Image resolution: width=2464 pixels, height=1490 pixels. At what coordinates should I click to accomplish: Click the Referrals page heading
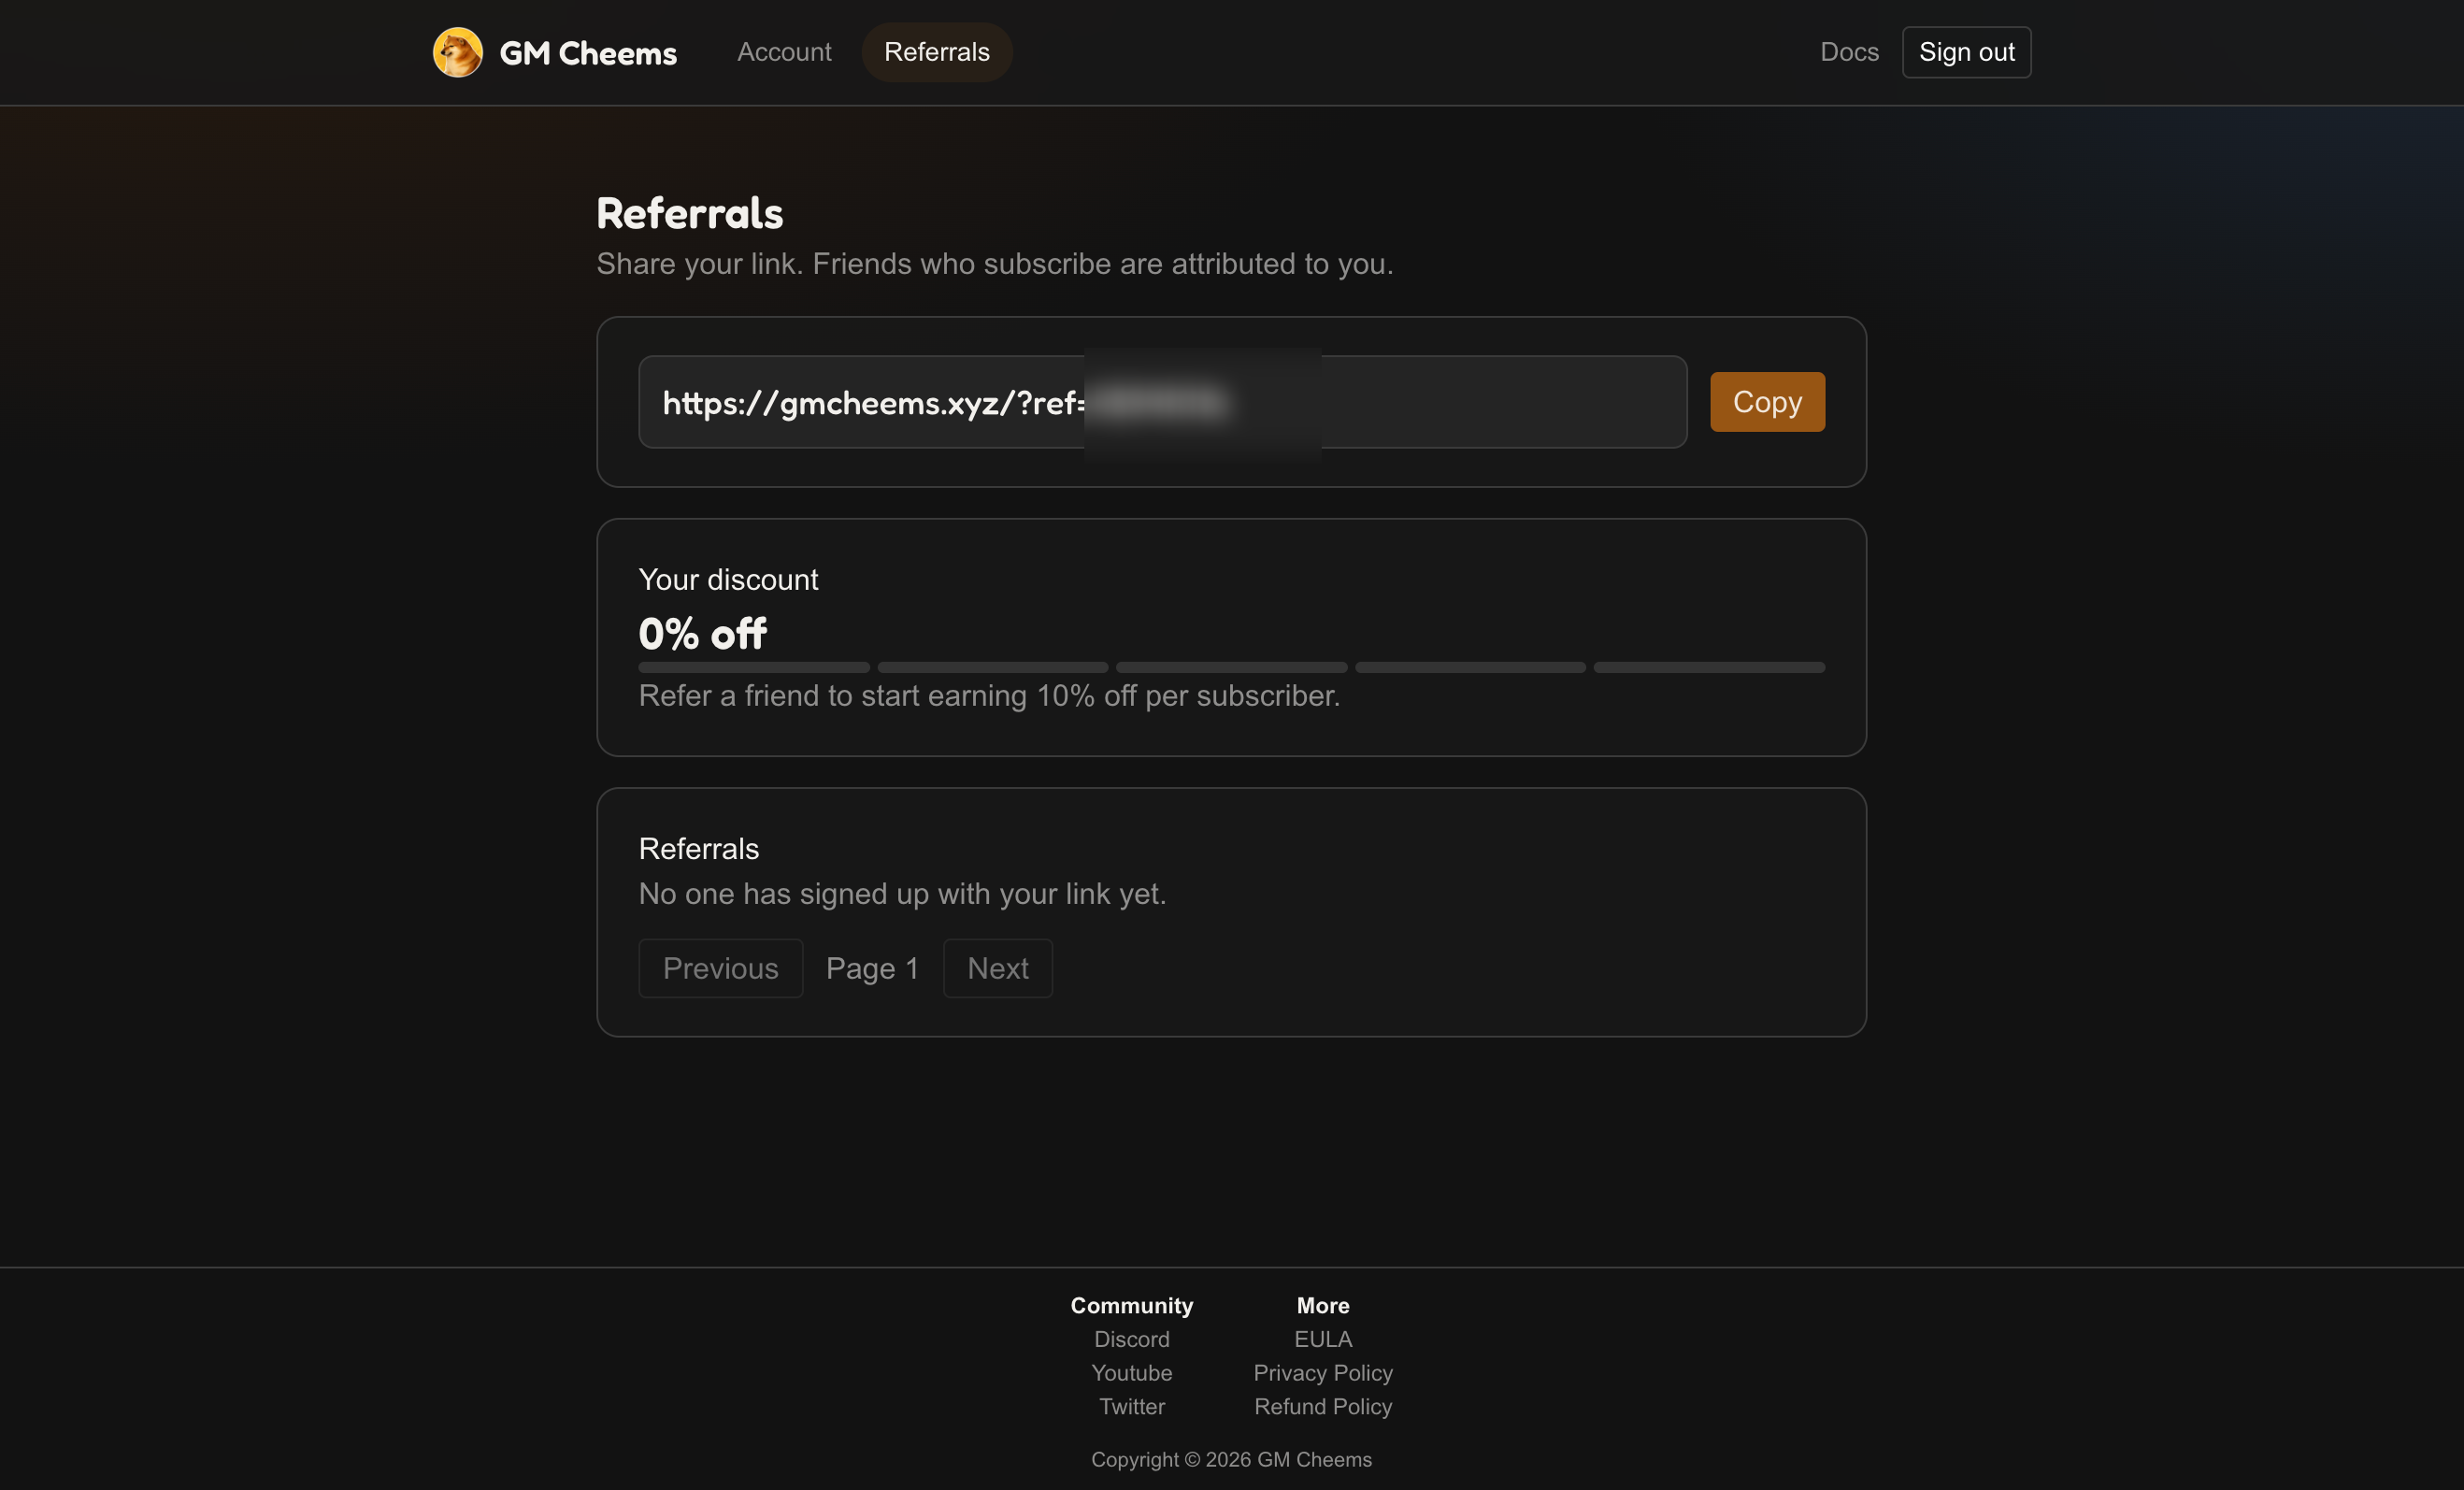pos(689,213)
